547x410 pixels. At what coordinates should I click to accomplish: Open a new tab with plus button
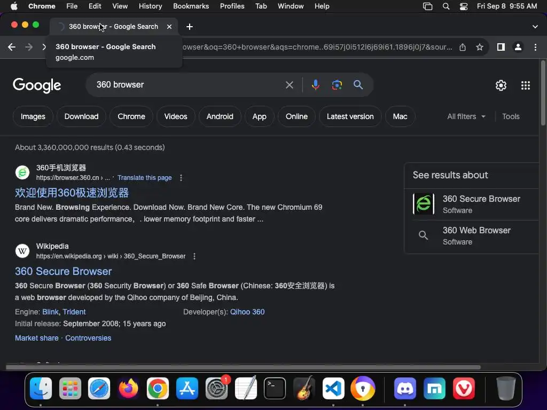point(190,27)
